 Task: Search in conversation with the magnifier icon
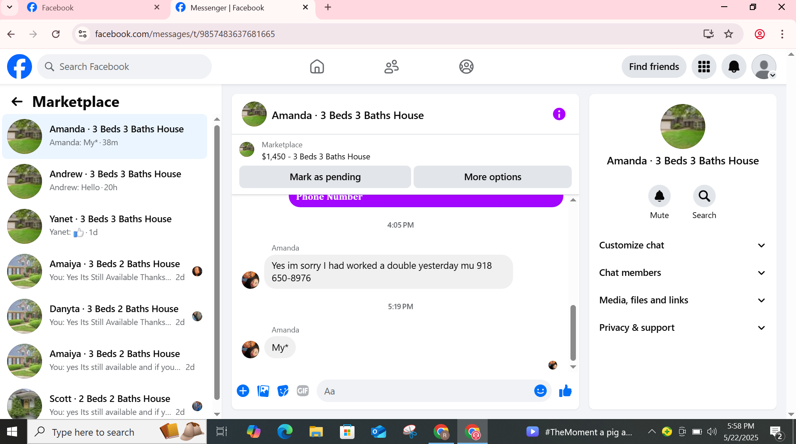704,196
